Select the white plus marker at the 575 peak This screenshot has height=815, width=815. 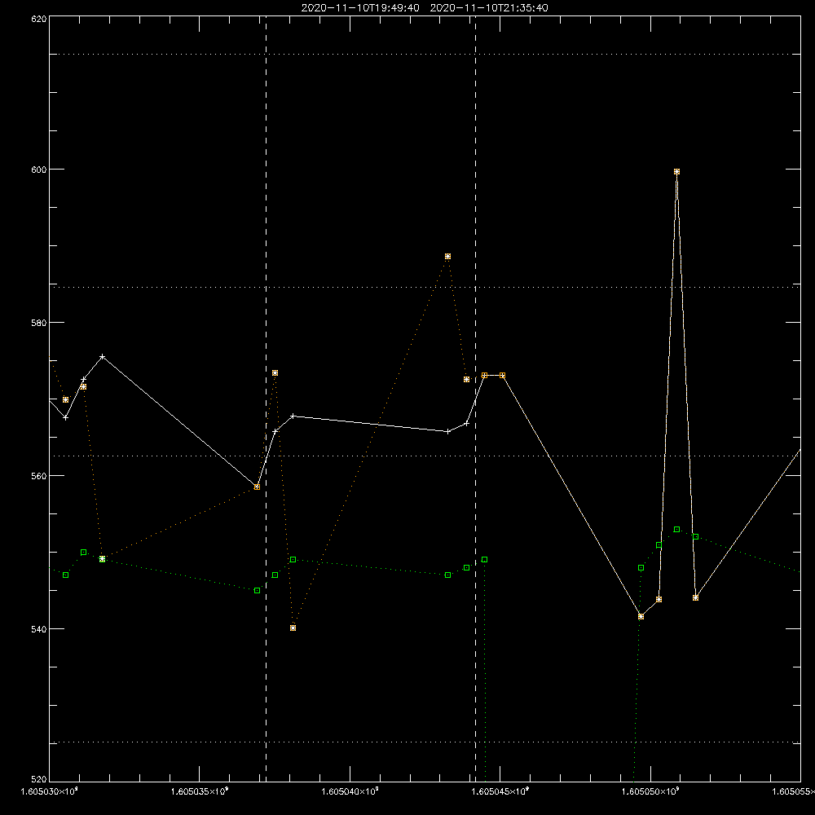pos(103,357)
